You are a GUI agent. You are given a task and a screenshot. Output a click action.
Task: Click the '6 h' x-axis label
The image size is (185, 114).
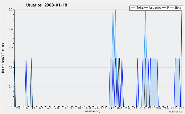pyautogui.click(x=49, y=108)
